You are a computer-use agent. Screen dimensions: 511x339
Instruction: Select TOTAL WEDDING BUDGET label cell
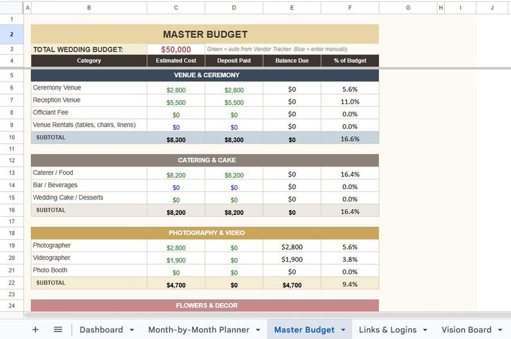click(89, 50)
